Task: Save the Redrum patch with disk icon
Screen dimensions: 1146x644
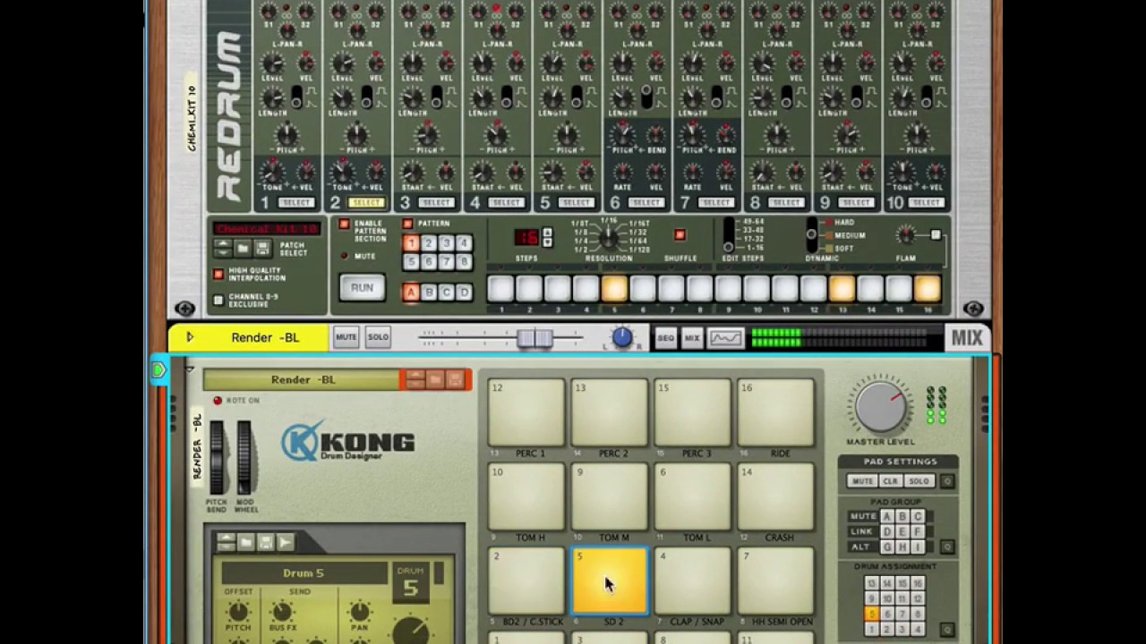Action: tap(261, 248)
